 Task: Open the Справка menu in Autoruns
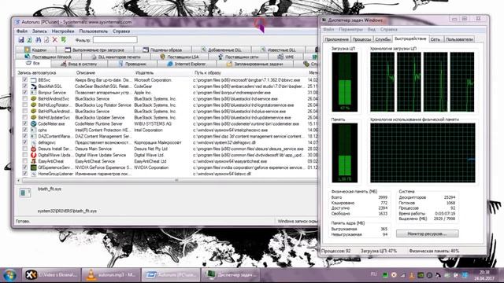[121, 31]
